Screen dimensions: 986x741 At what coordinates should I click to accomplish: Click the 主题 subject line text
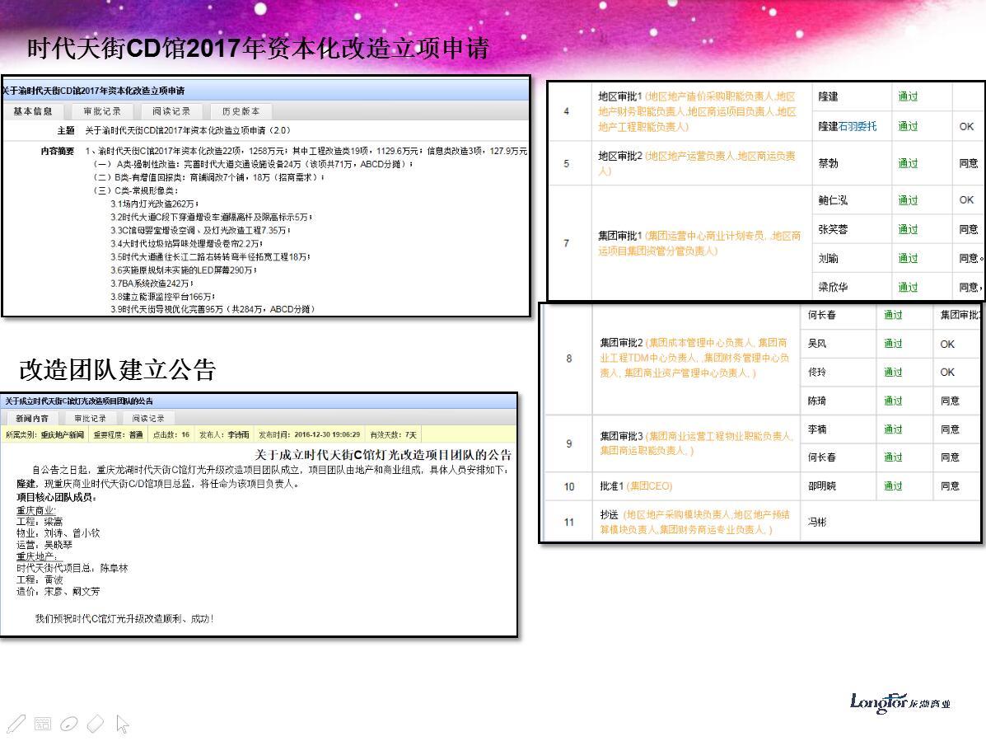(188, 130)
